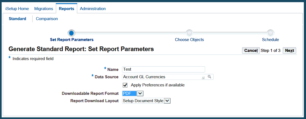Click the Next button
The width and height of the screenshot is (306, 119).
[x=289, y=51]
